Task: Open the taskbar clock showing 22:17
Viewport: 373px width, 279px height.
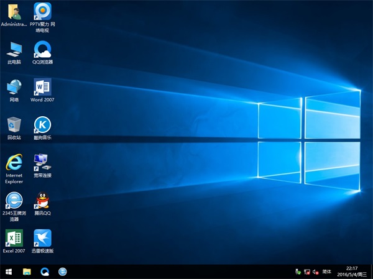Action: 353,272
